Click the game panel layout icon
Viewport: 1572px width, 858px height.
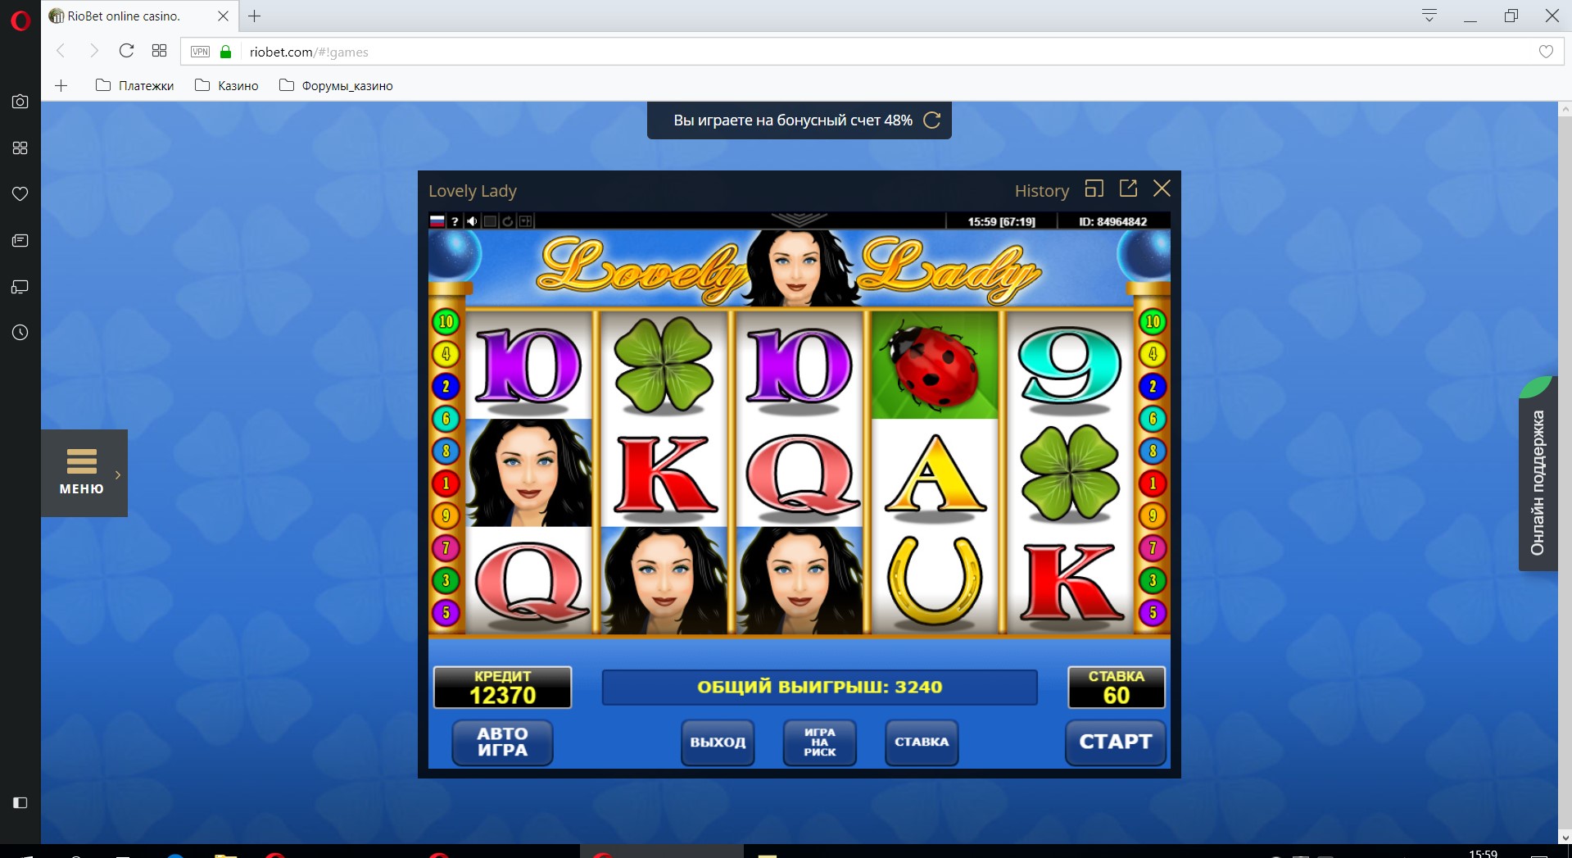[x=525, y=221]
